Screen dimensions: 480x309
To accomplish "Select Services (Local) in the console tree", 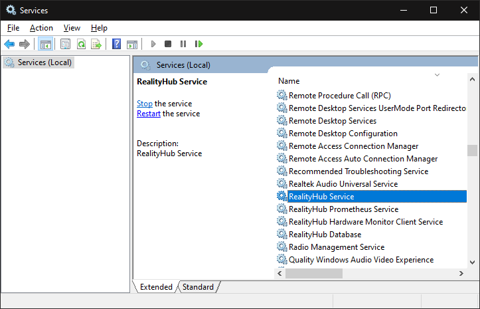I will (x=45, y=62).
